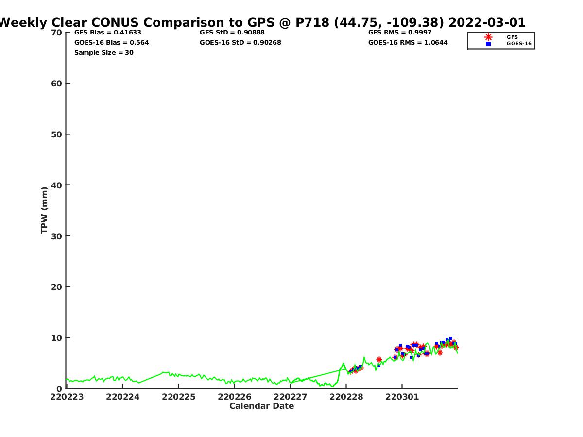Image resolution: width=583 pixels, height=437 pixels.
Task: Click the TPW (mm) y-axis label
Action: 45,210
